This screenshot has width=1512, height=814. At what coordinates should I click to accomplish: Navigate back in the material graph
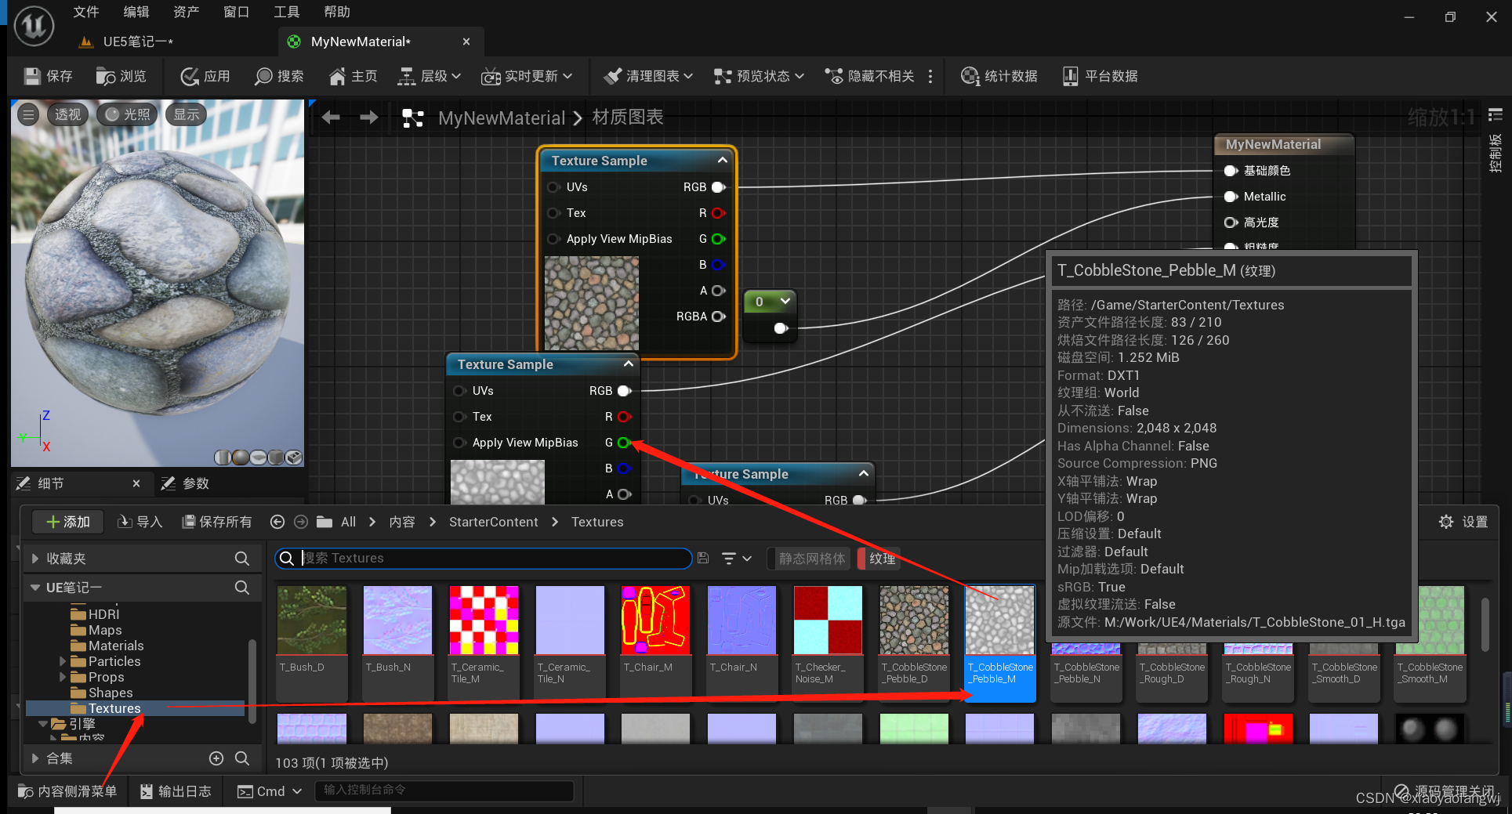click(x=331, y=118)
